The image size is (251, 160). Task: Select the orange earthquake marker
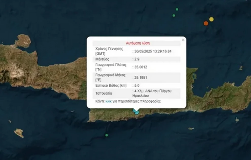(x=206, y=23)
